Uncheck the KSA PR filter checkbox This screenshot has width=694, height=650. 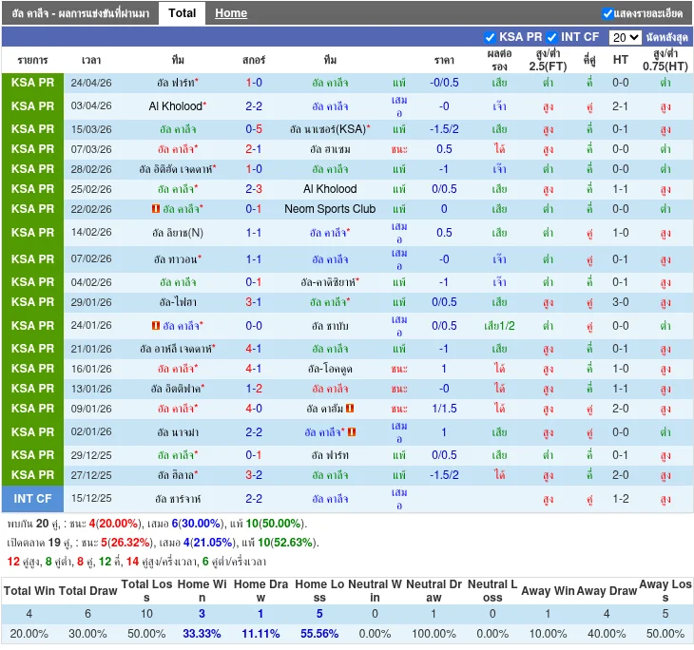pos(491,37)
